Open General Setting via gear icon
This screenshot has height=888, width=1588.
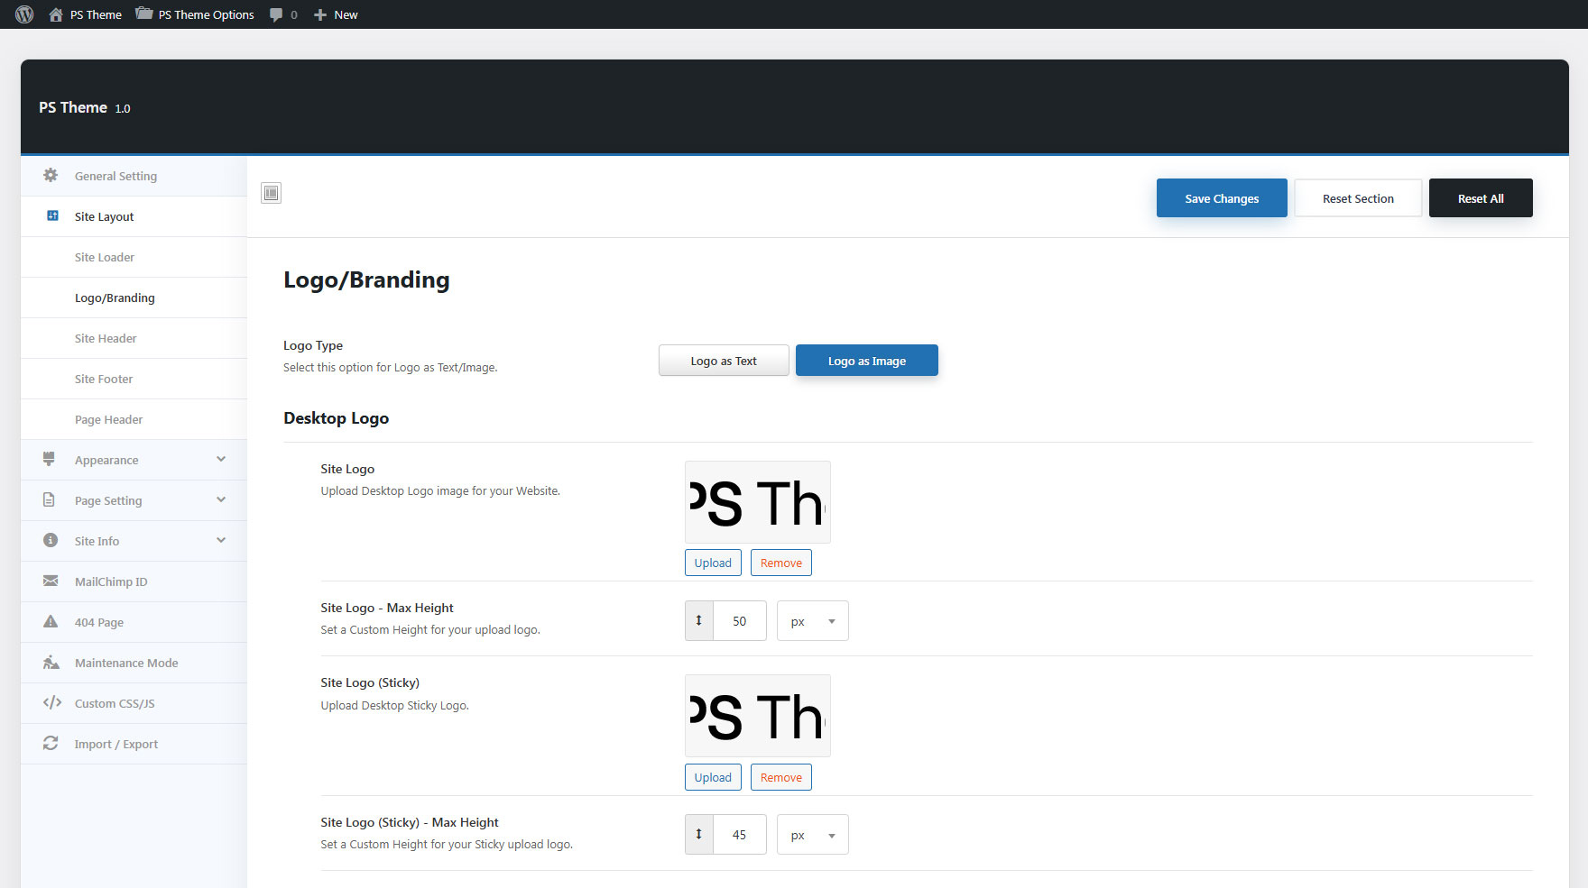pyautogui.click(x=51, y=176)
